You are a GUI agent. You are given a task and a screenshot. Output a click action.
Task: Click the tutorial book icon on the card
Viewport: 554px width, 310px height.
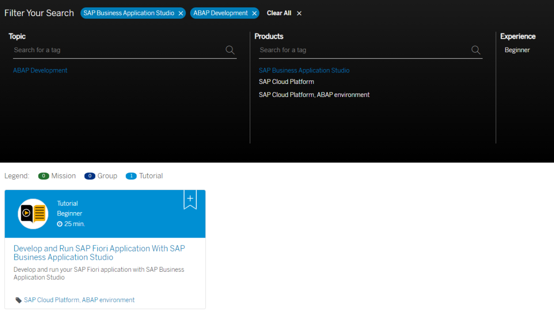tap(32, 214)
